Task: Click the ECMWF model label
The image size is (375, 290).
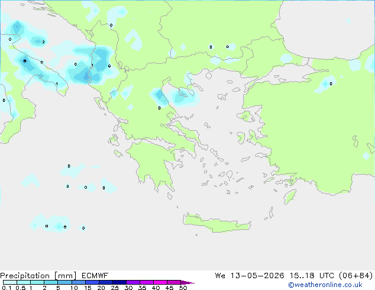Action: coord(95,276)
